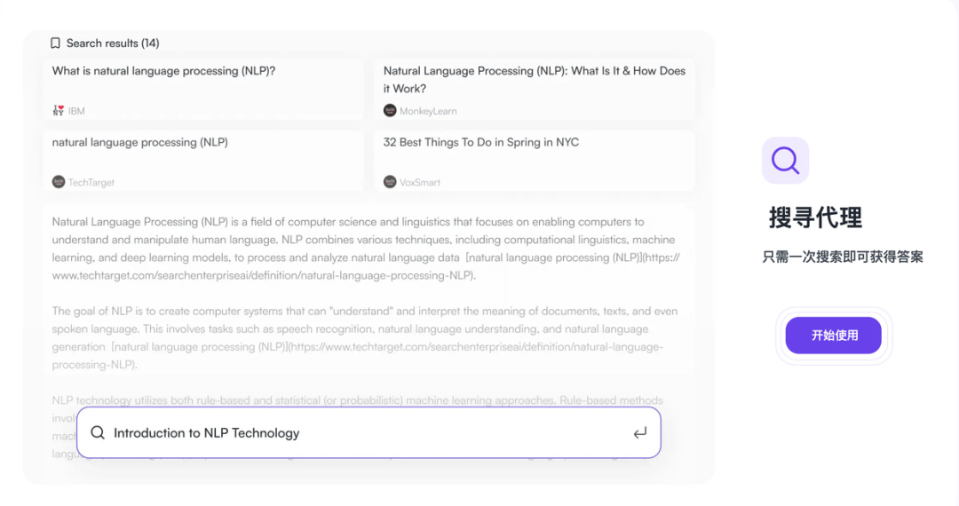959x506 pixels.
Task: Open "What is natural language processing (NLP)?" result
Action: pyautogui.click(x=163, y=71)
